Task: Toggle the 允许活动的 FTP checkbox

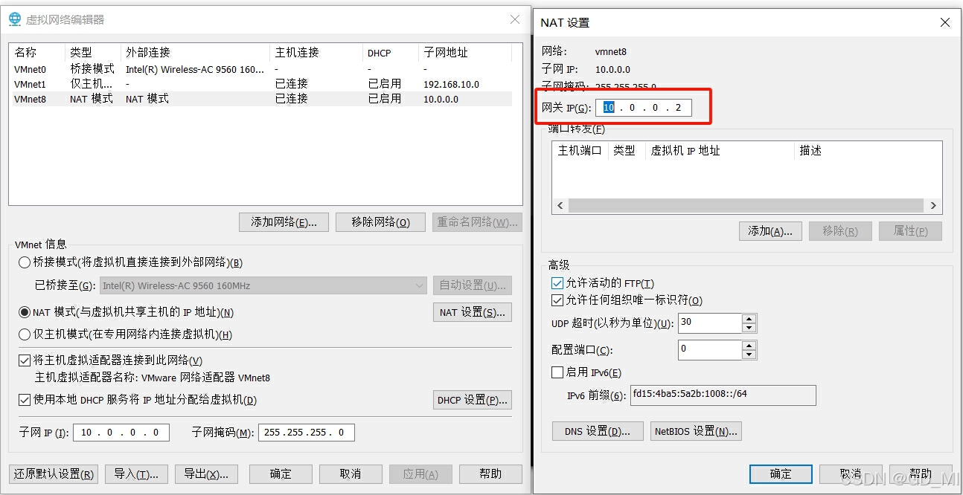Action: (x=557, y=283)
